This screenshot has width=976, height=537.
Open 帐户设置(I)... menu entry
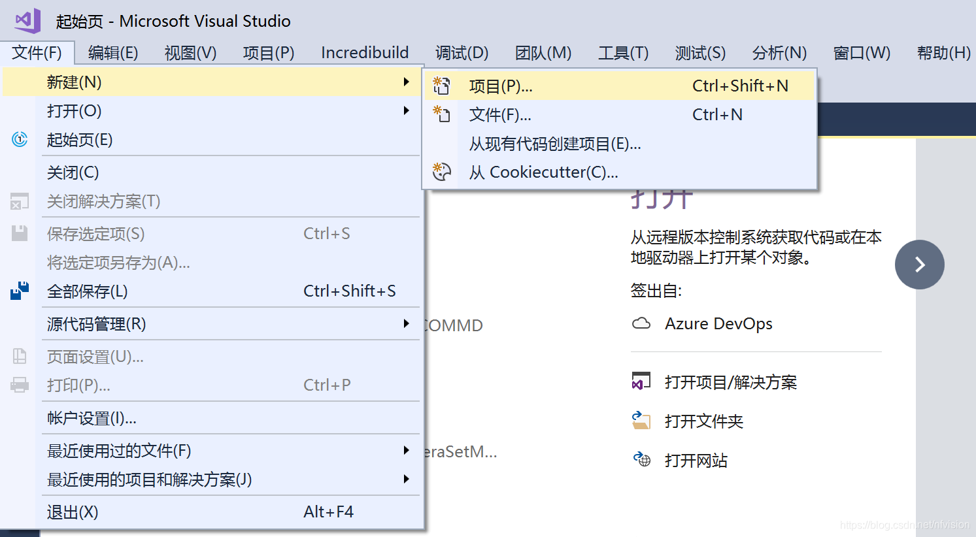pos(212,417)
